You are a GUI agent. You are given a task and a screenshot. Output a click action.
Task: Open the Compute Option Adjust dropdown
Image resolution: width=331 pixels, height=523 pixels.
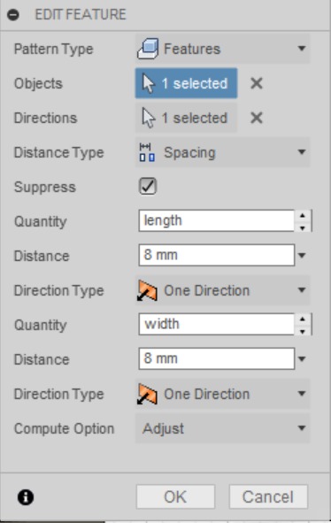point(222,428)
